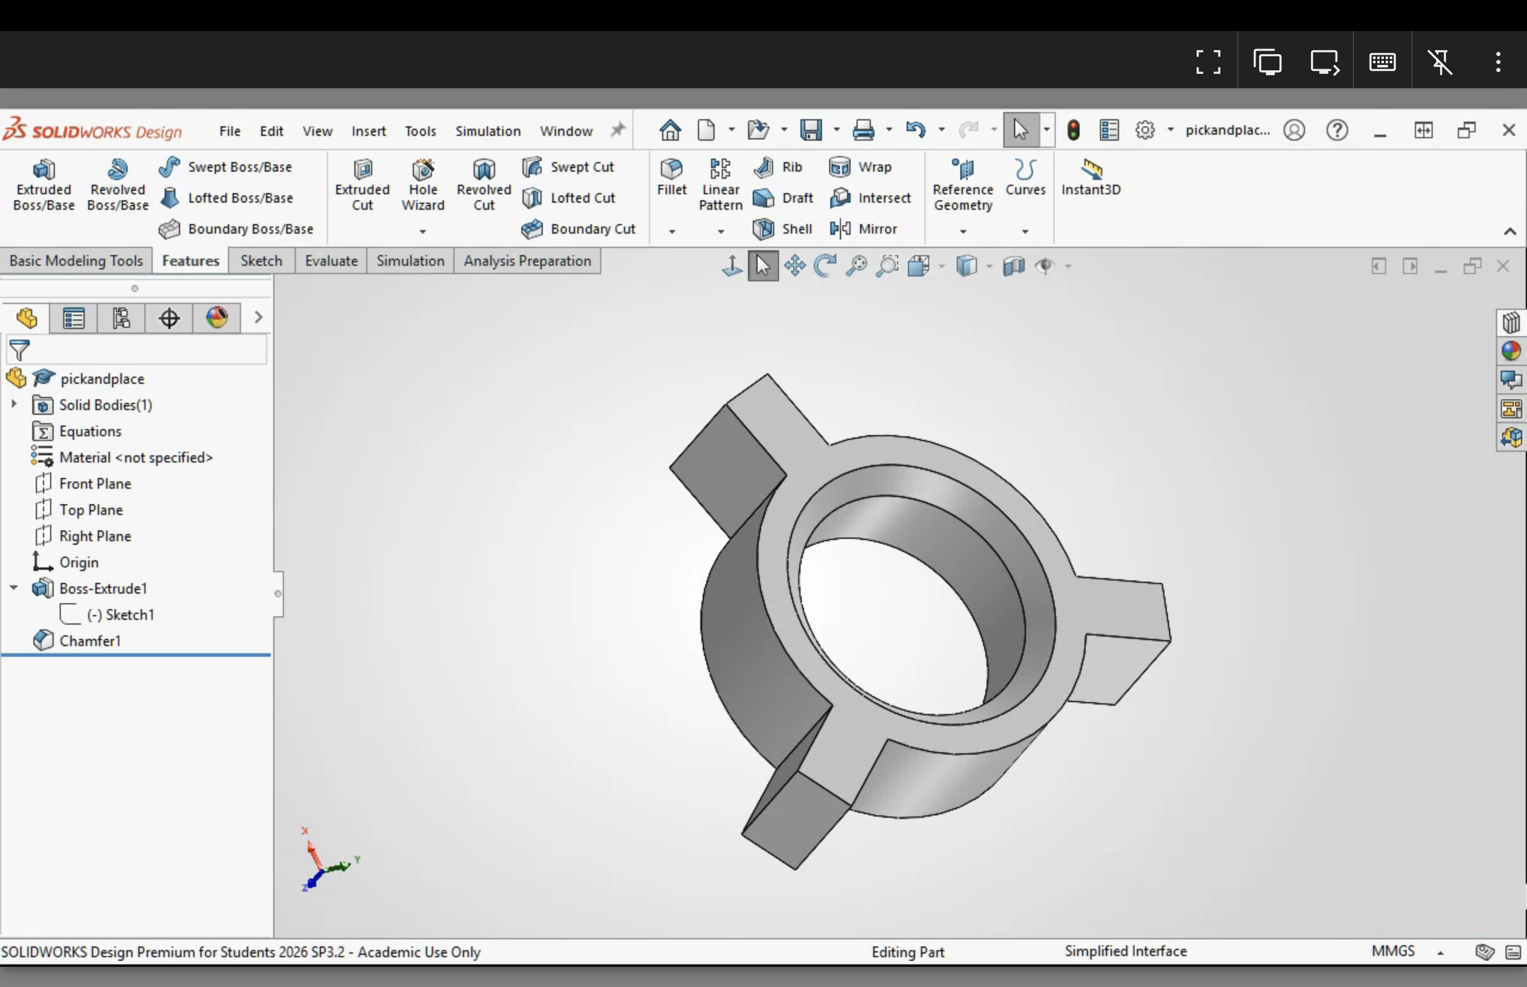Click the Swept Boss/Base tool
Viewport: 1527px width, 987px height.
tap(225, 167)
